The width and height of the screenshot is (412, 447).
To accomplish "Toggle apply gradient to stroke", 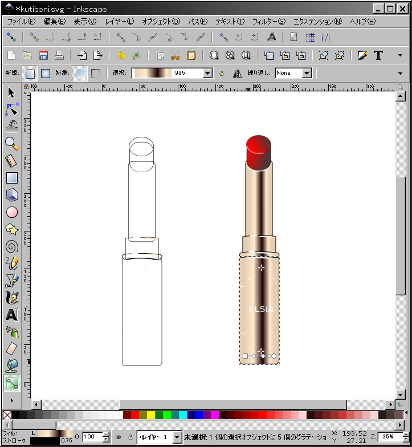I will pos(96,74).
